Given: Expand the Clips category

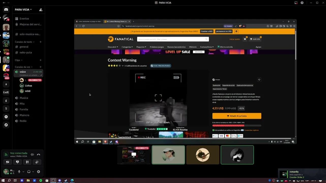Looking at the screenshot, I should click(19, 60).
